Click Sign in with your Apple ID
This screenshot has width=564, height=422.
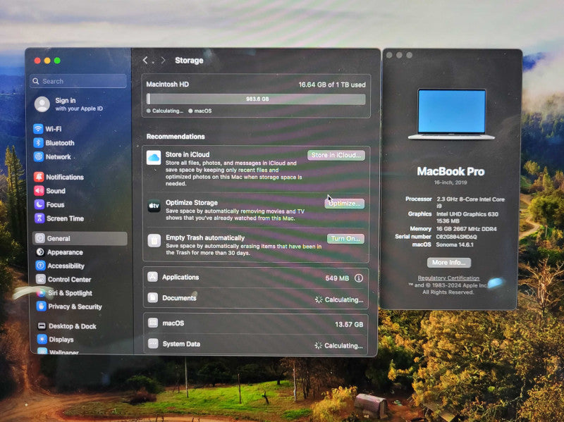click(68, 104)
